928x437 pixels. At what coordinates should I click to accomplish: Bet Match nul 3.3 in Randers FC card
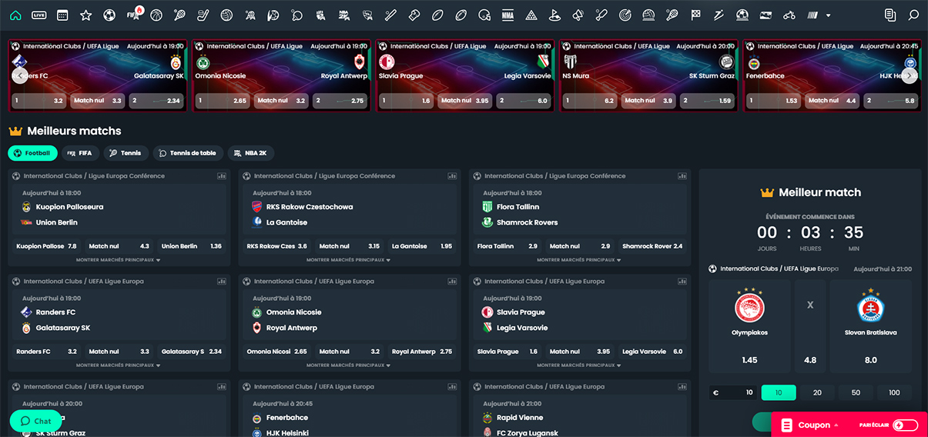click(119, 352)
